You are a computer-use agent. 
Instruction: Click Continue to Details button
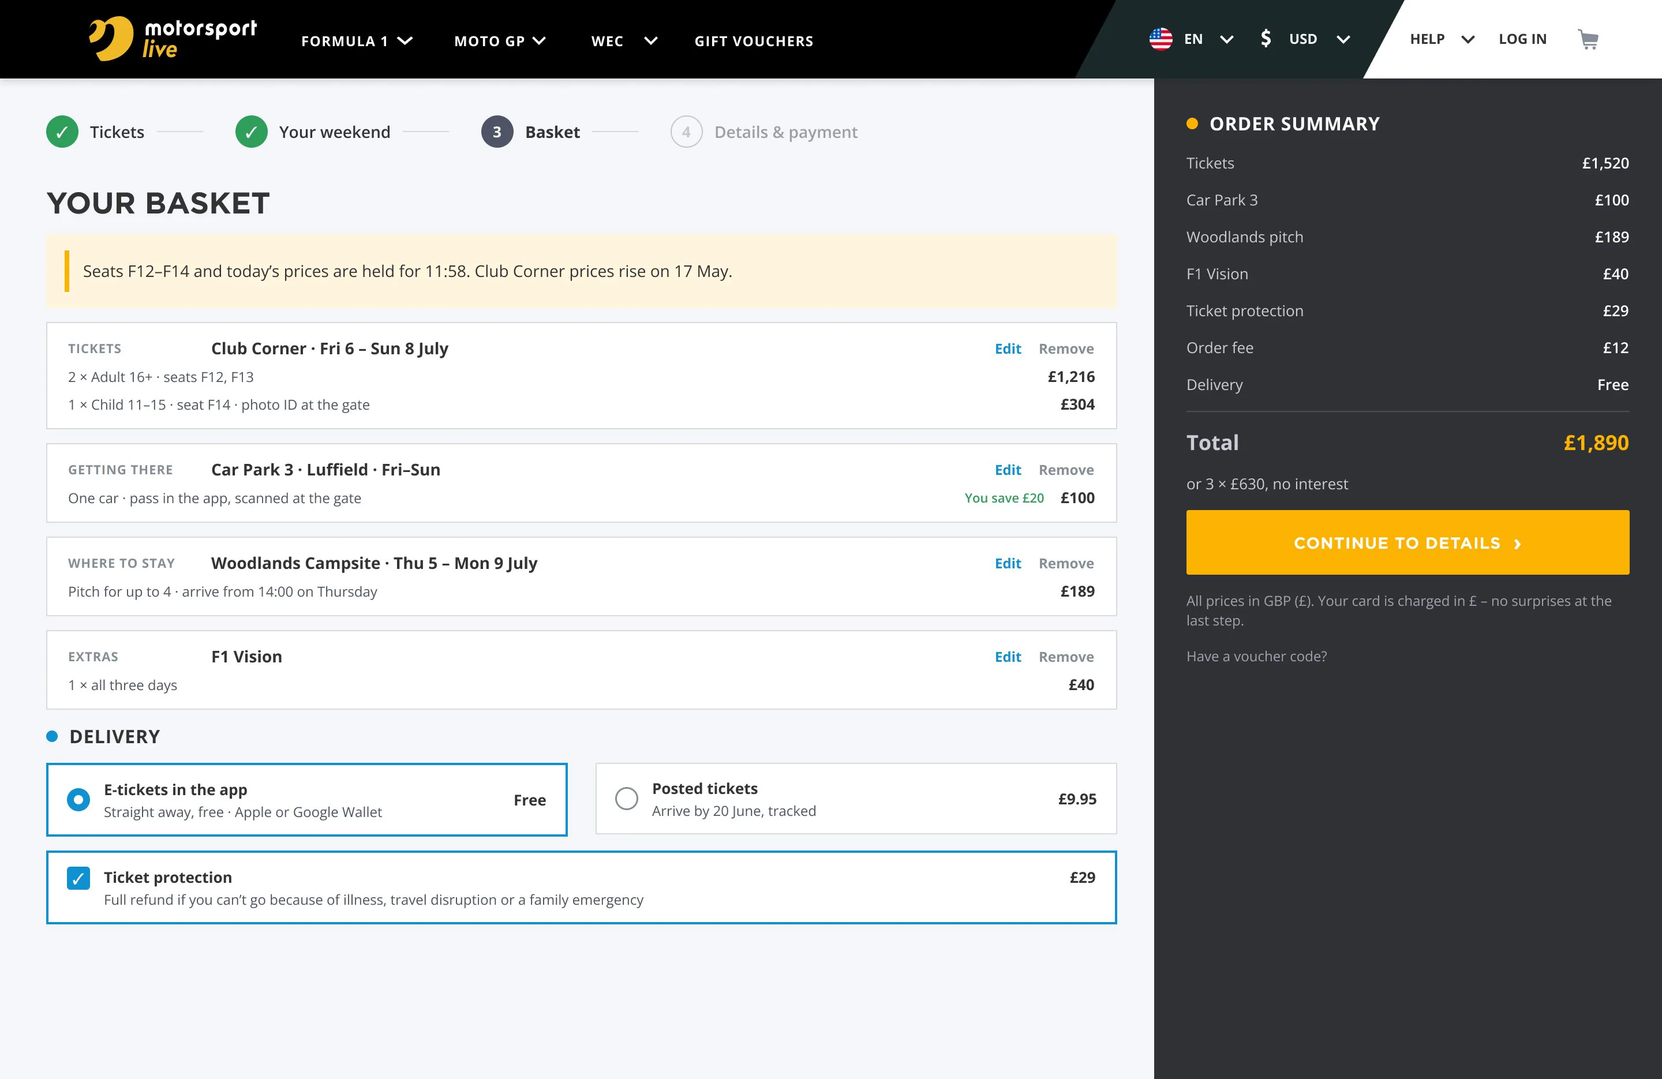point(1407,542)
